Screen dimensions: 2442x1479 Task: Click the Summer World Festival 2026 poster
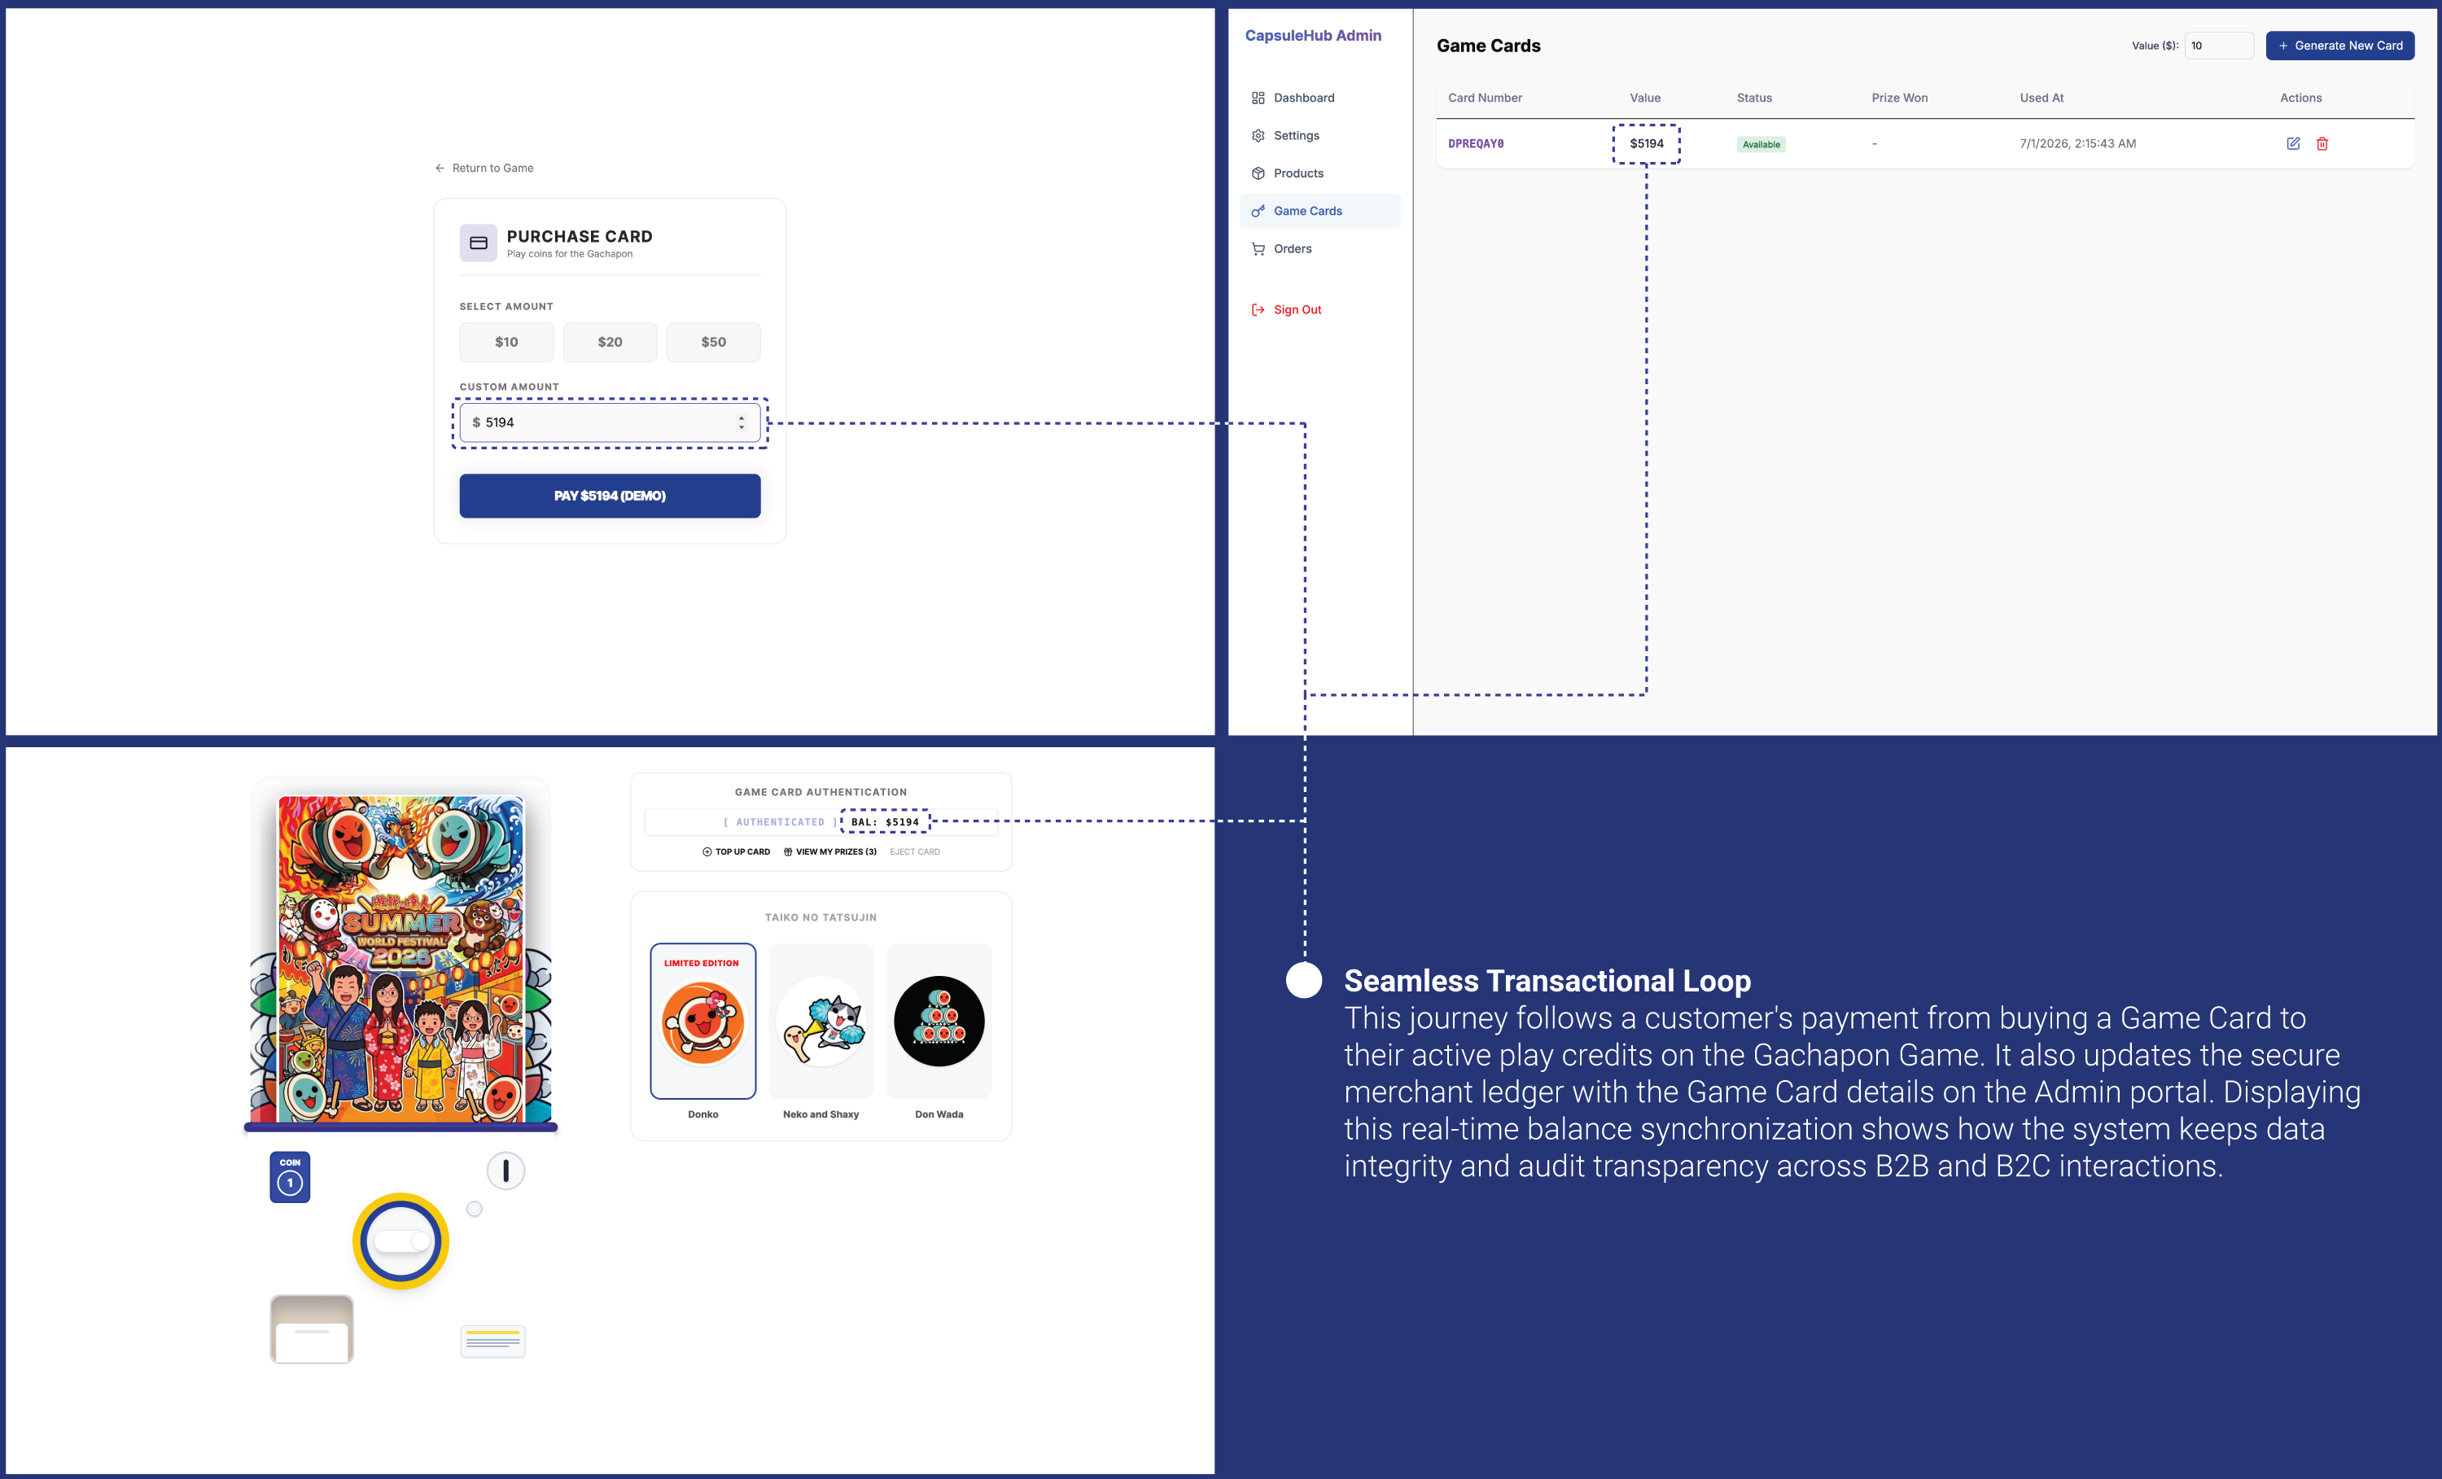click(x=400, y=959)
